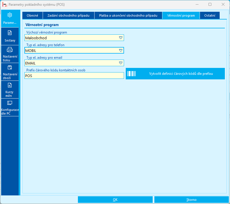This screenshot has width=230, height=204.
Task: Cancel with the Storno button
Action: 191,200
